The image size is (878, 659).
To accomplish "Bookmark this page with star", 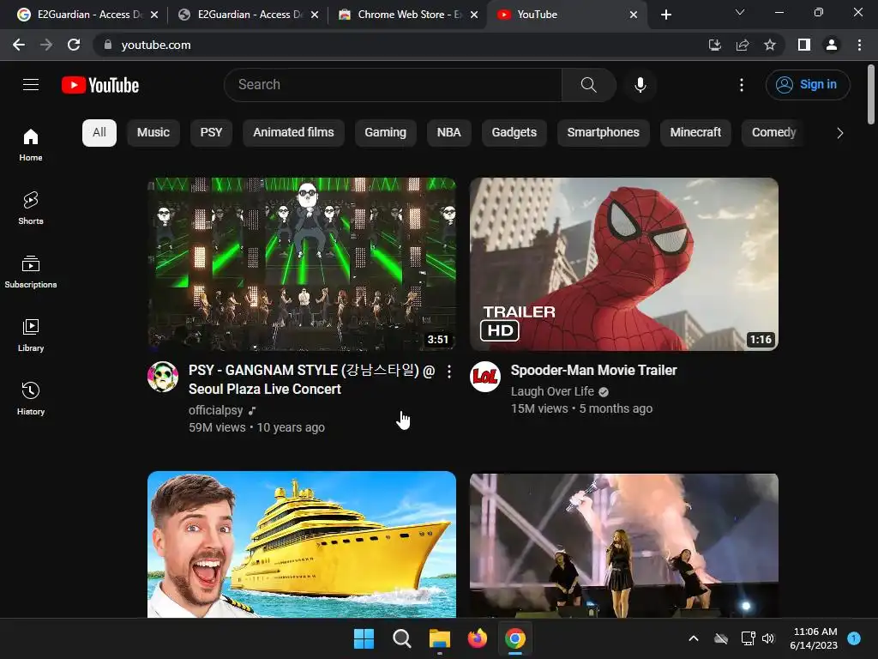I will (770, 45).
